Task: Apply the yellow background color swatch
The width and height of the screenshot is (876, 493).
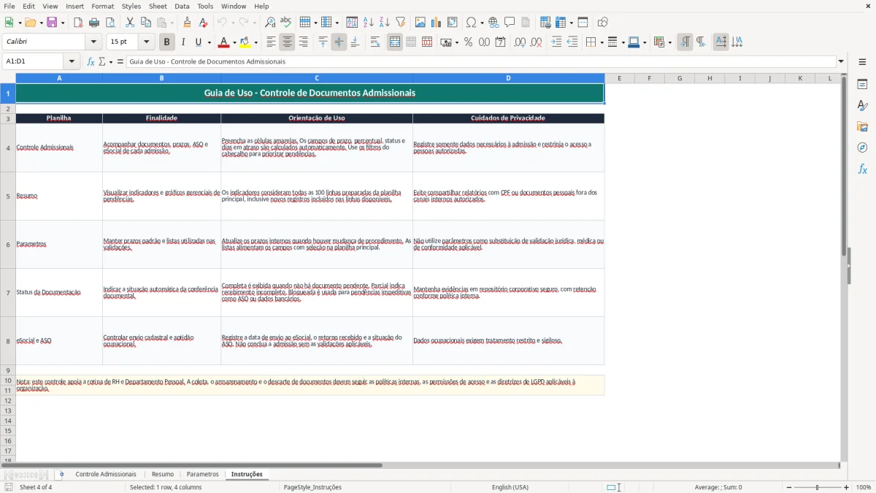Action: 245,42
